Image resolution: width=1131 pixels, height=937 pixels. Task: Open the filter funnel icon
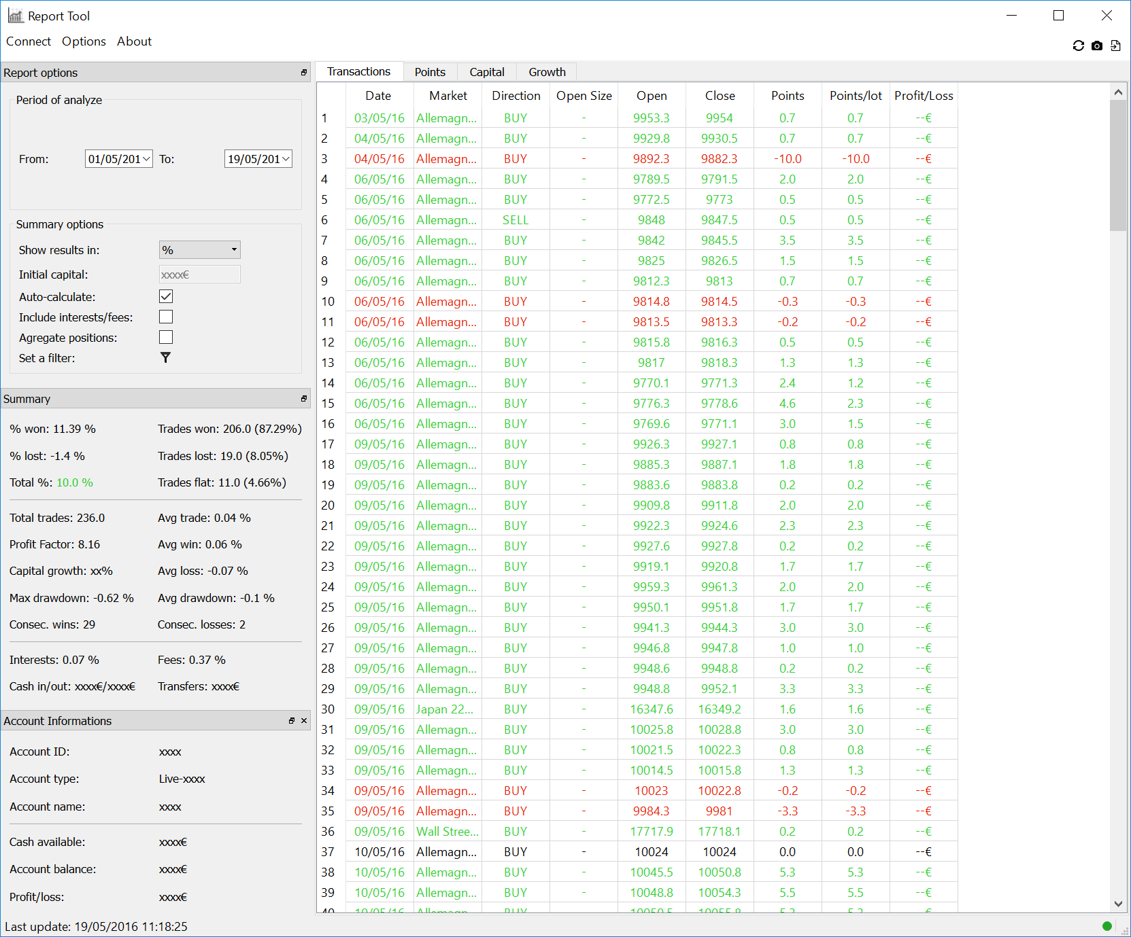point(165,357)
